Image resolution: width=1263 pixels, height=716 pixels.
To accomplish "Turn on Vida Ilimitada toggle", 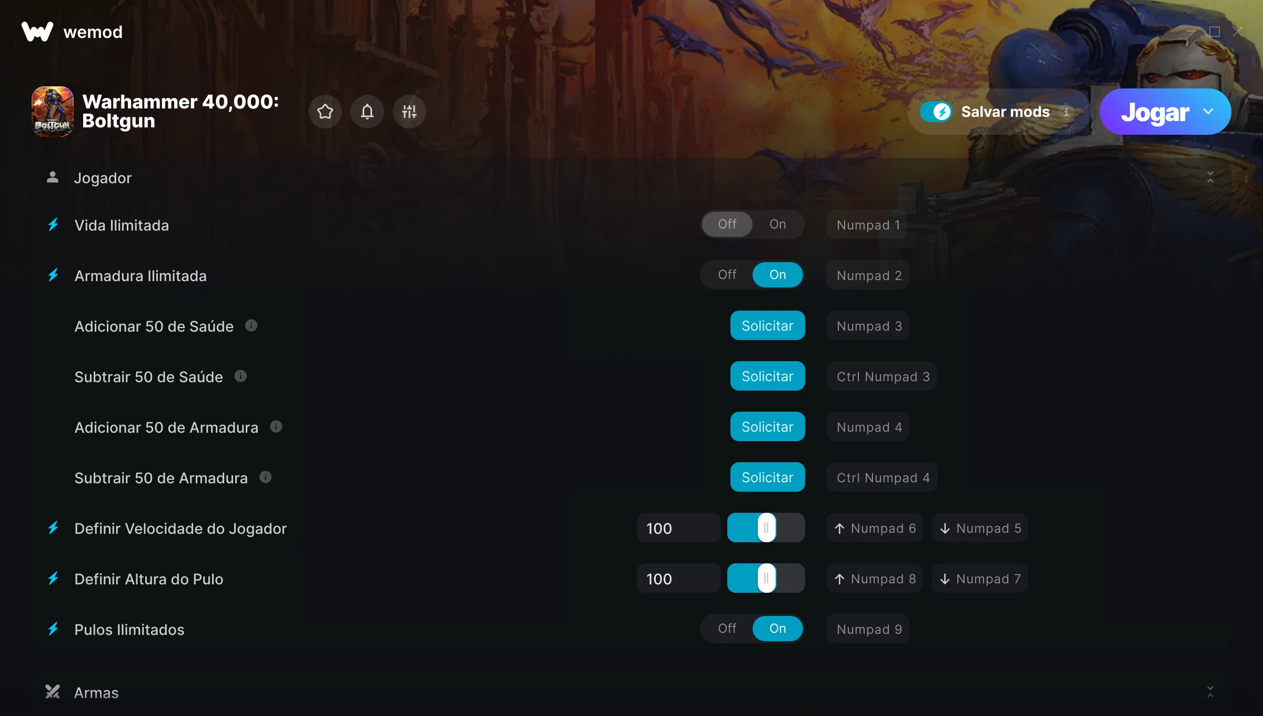I will click(778, 224).
